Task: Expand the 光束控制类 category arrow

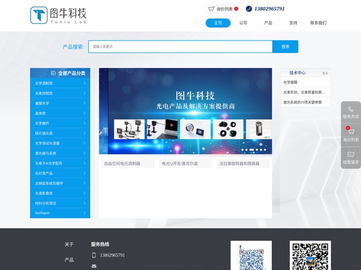Action: pyautogui.click(x=84, y=93)
